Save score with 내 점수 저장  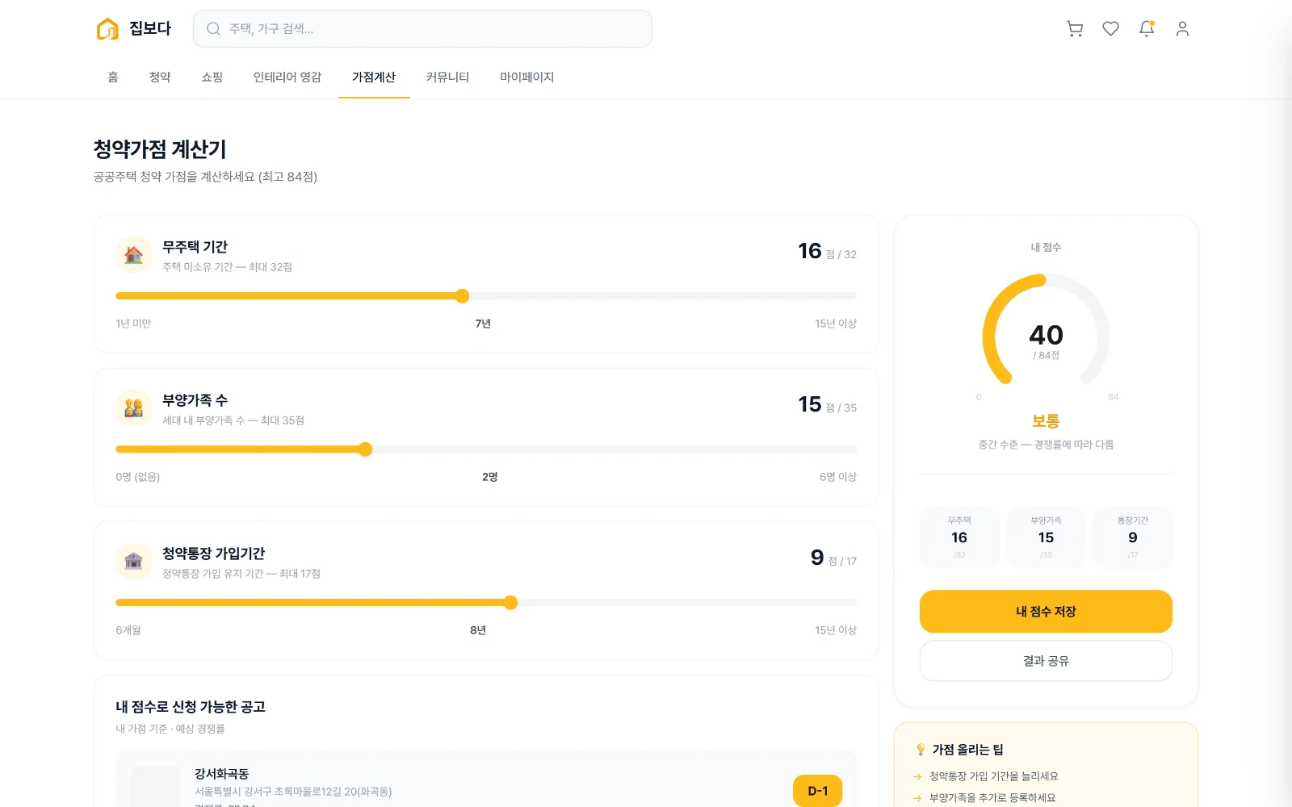[x=1046, y=612]
